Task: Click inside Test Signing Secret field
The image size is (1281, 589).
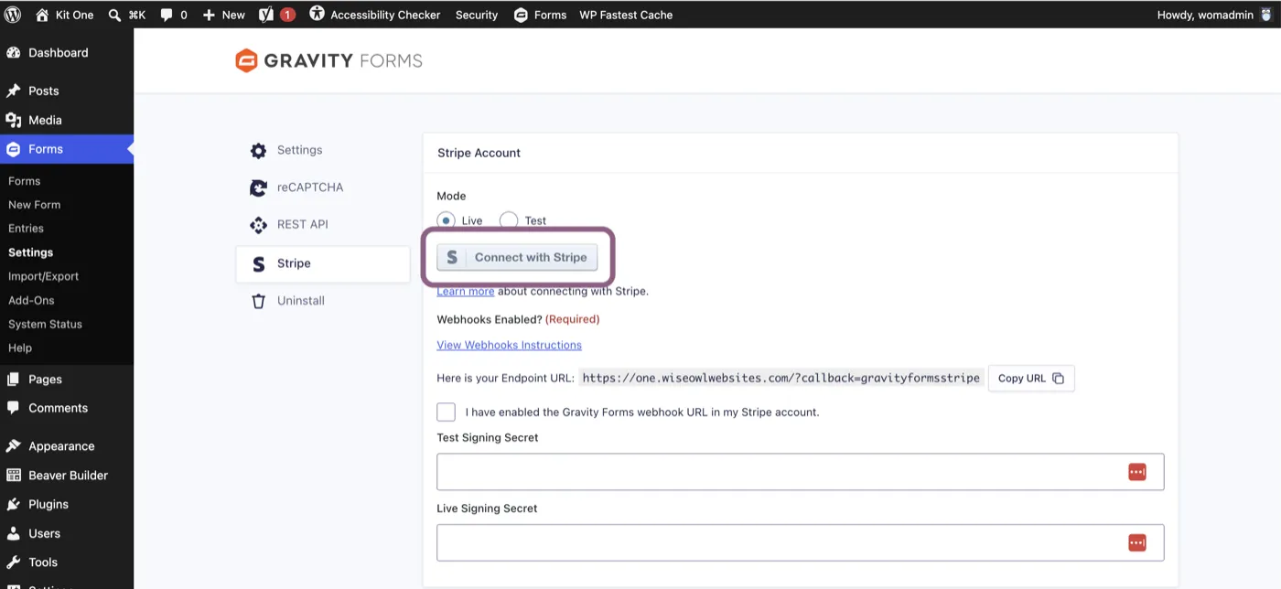Action: point(801,472)
